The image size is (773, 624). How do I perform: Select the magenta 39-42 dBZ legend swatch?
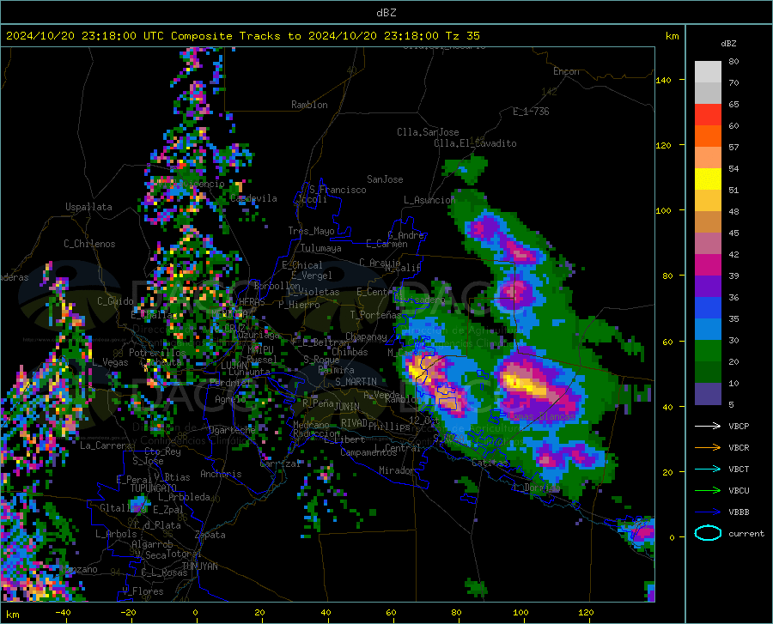click(708, 265)
